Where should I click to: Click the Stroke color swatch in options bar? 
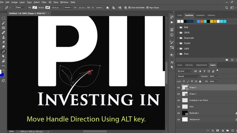point(48,7)
